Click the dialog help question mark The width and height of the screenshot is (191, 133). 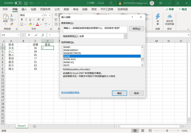click(x=132, y=17)
